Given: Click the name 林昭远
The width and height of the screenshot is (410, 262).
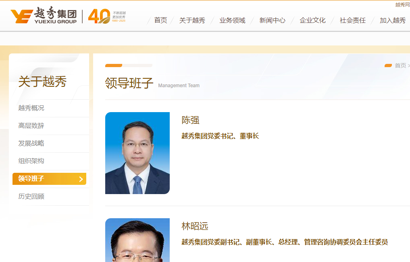Looking at the screenshot, I should [x=195, y=226].
